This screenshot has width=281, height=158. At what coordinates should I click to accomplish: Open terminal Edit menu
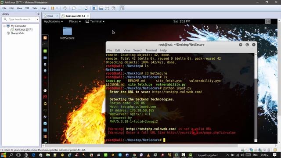pos(118,50)
